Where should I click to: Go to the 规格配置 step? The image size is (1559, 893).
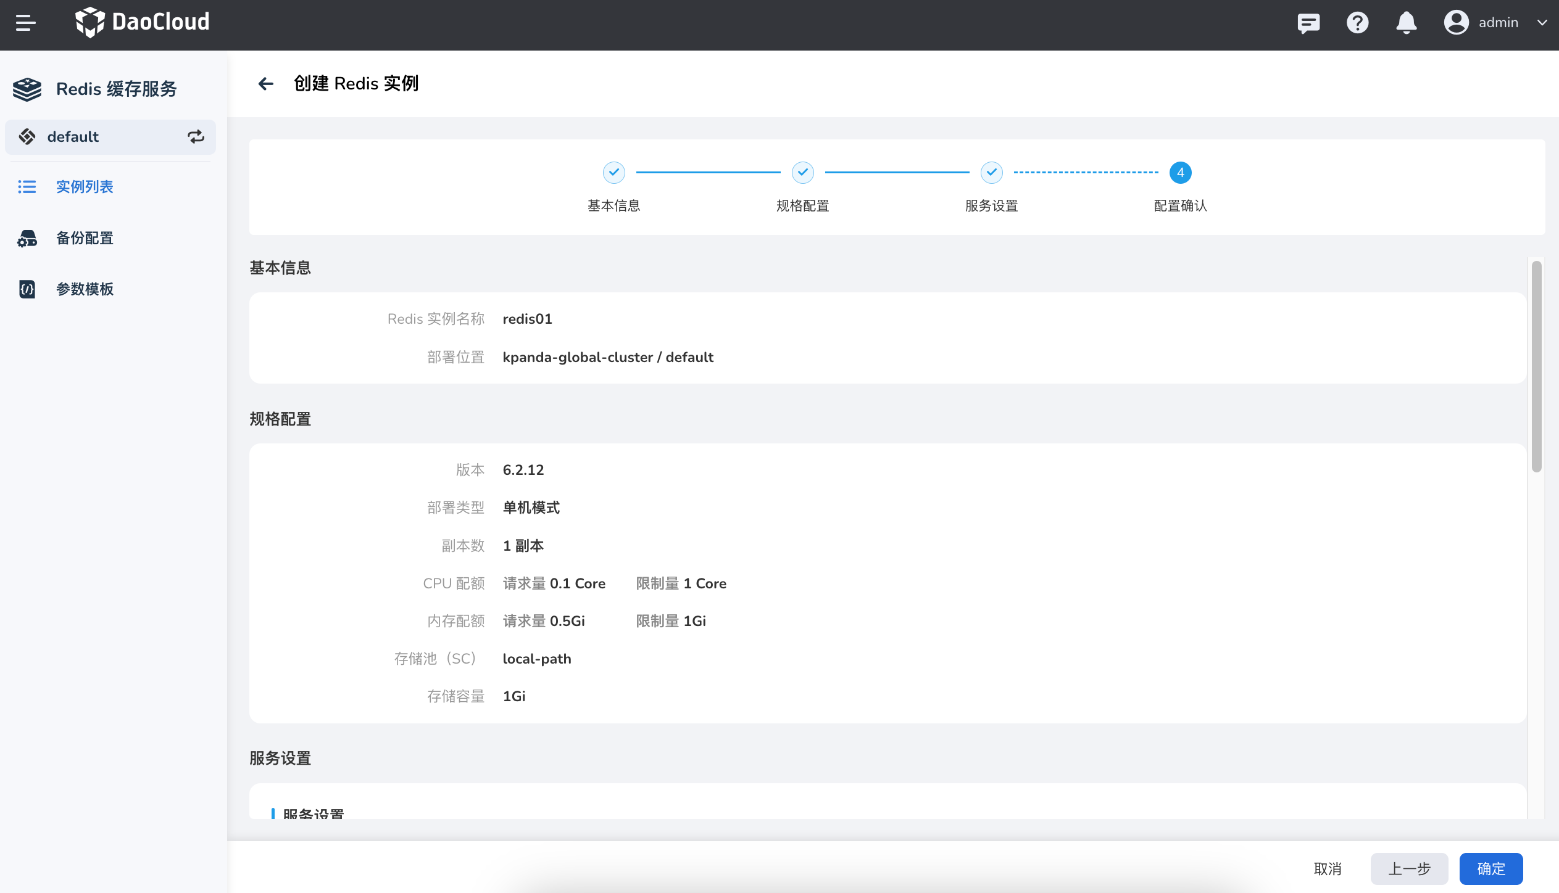(802, 173)
